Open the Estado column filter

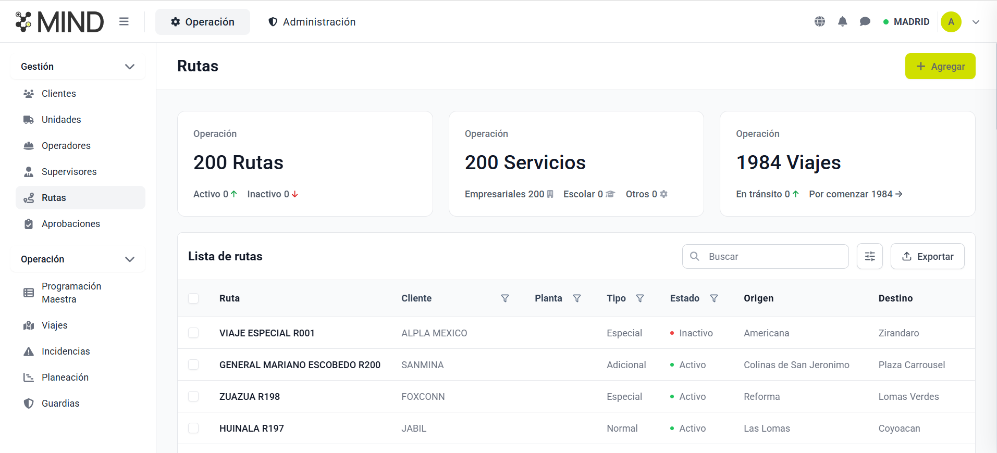714,298
